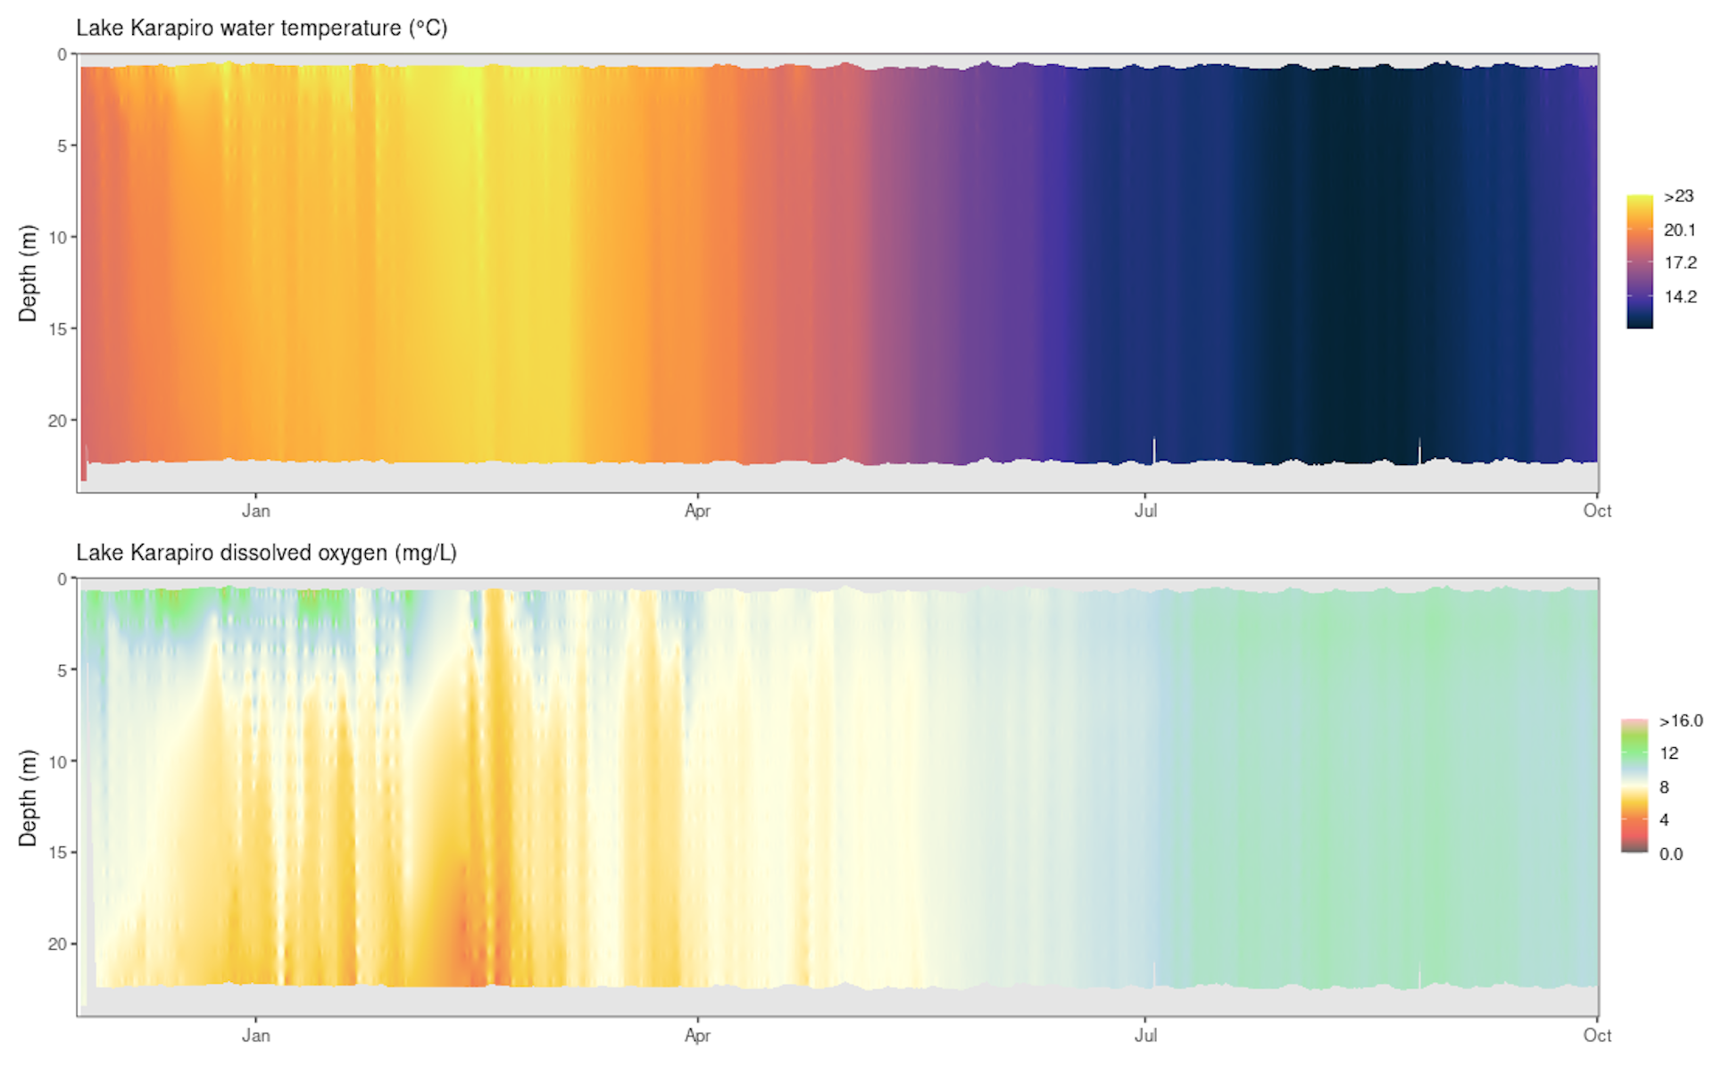This screenshot has width=1714, height=1065.
Task: Click the Jul label on oxygen plot
Action: (1145, 1036)
